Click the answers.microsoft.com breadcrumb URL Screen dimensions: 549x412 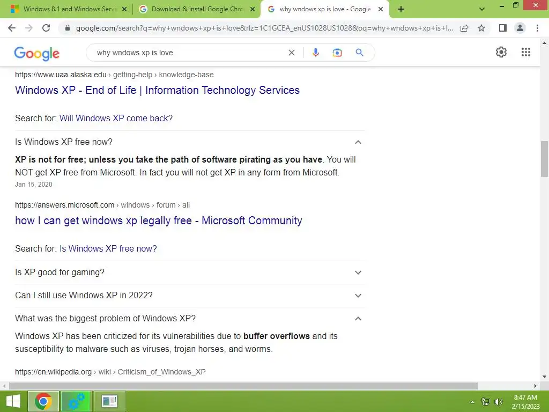pyautogui.click(x=102, y=205)
